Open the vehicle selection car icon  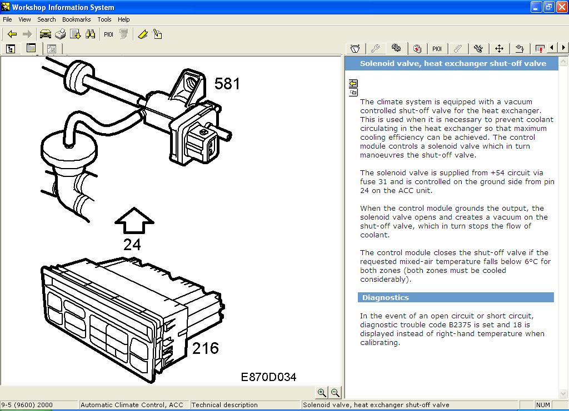(x=44, y=34)
